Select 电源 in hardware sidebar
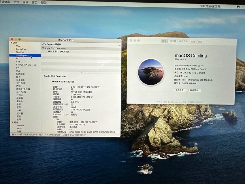 [19, 104]
